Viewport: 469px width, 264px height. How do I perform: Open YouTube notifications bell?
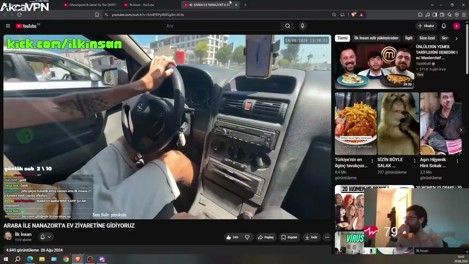[x=444, y=26]
